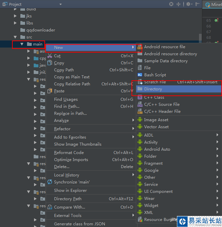Screen dimensions: 222x227
Task: Click the Vector Asset android icon
Action: point(140,127)
